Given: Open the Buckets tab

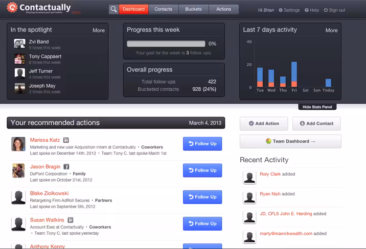Looking at the screenshot, I should [x=194, y=9].
